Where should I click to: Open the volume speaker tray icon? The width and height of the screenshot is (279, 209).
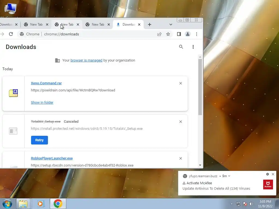[251, 204]
